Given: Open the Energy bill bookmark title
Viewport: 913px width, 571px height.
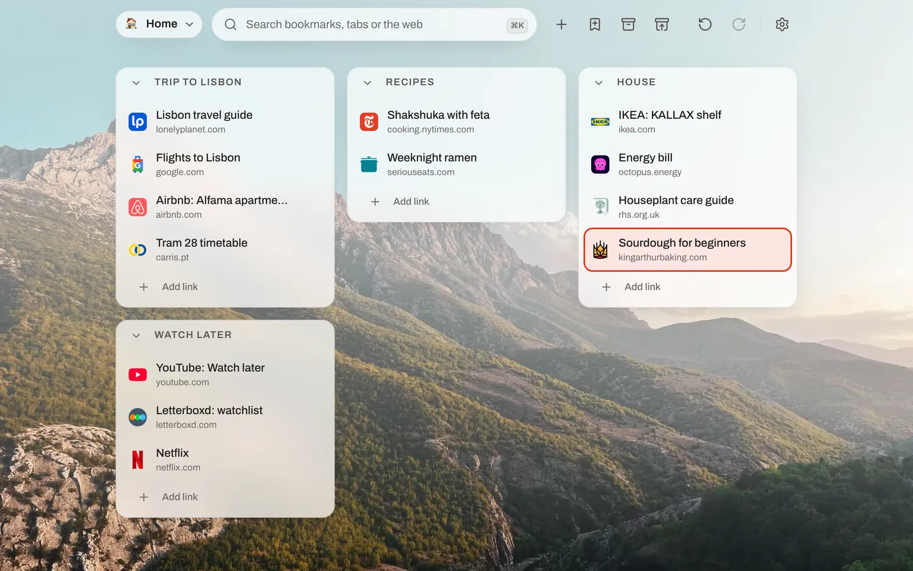Looking at the screenshot, I should (x=645, y=158).
